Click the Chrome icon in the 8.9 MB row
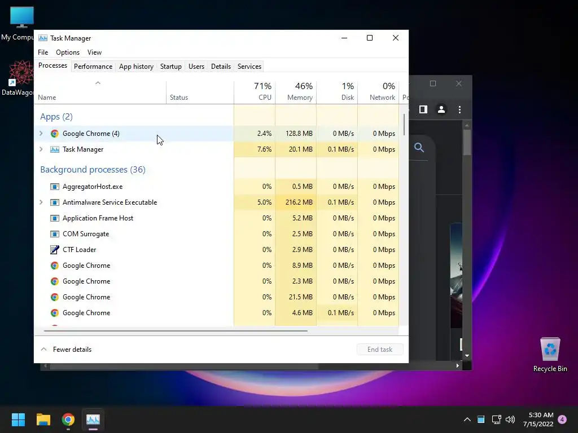The image size is (578, 433). 55,266
